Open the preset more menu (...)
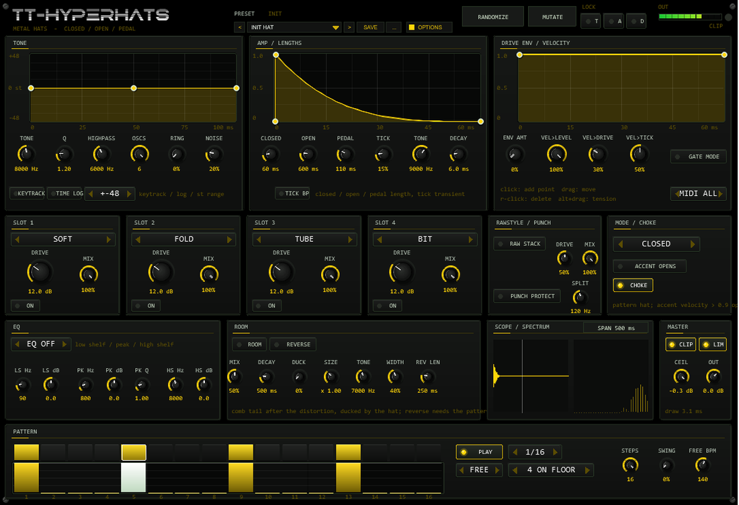Screen dimensions: 739x505 click(394, 28)
